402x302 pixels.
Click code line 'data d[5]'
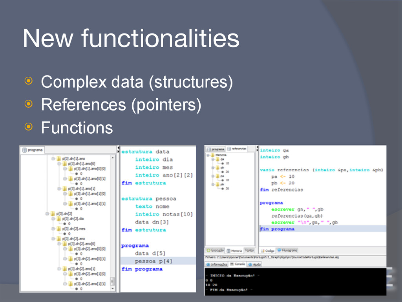pyautogui.click(x=150, y=254)
